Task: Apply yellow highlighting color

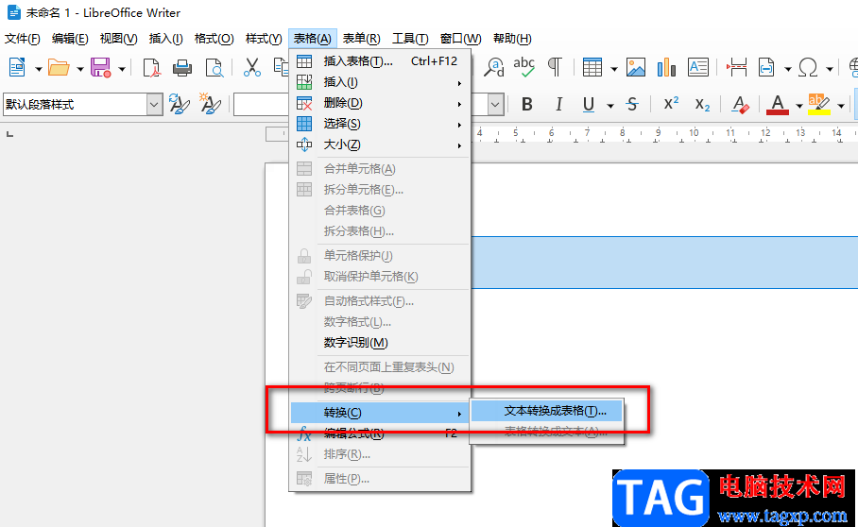Action: click(818, 104)
